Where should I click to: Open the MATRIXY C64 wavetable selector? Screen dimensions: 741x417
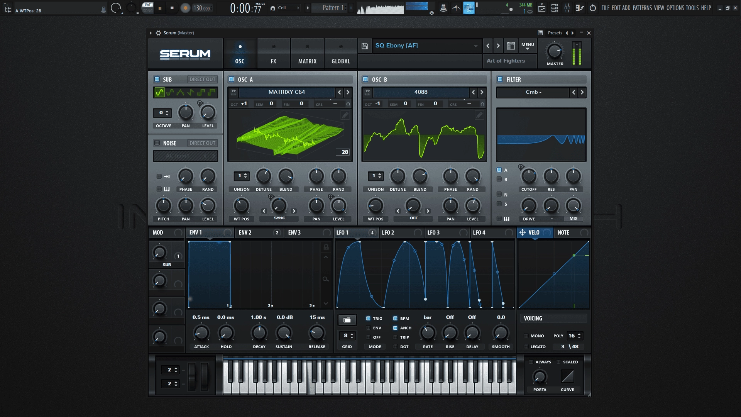click(x=287, y=92)
